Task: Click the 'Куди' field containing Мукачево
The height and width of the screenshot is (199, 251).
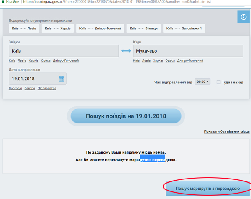Action: 188,51
